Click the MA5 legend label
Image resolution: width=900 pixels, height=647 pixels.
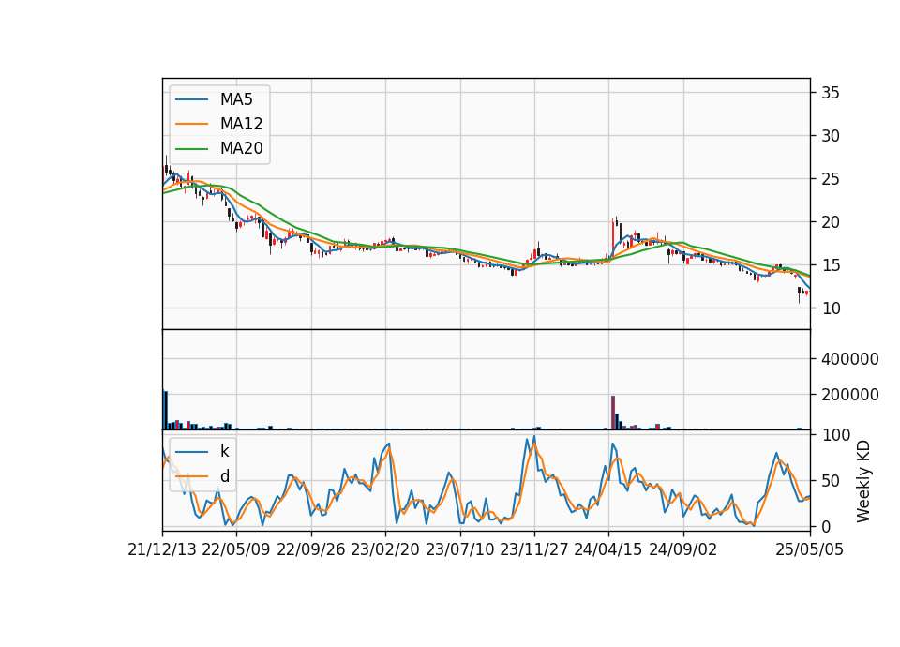point(236,99)
